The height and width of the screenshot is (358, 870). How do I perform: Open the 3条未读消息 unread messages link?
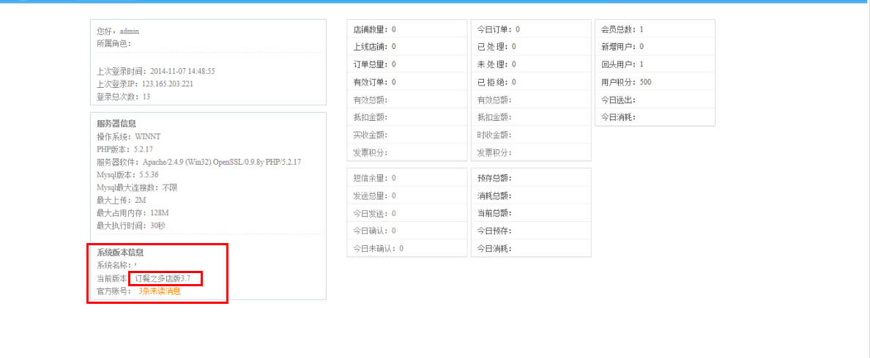[159, 291]
